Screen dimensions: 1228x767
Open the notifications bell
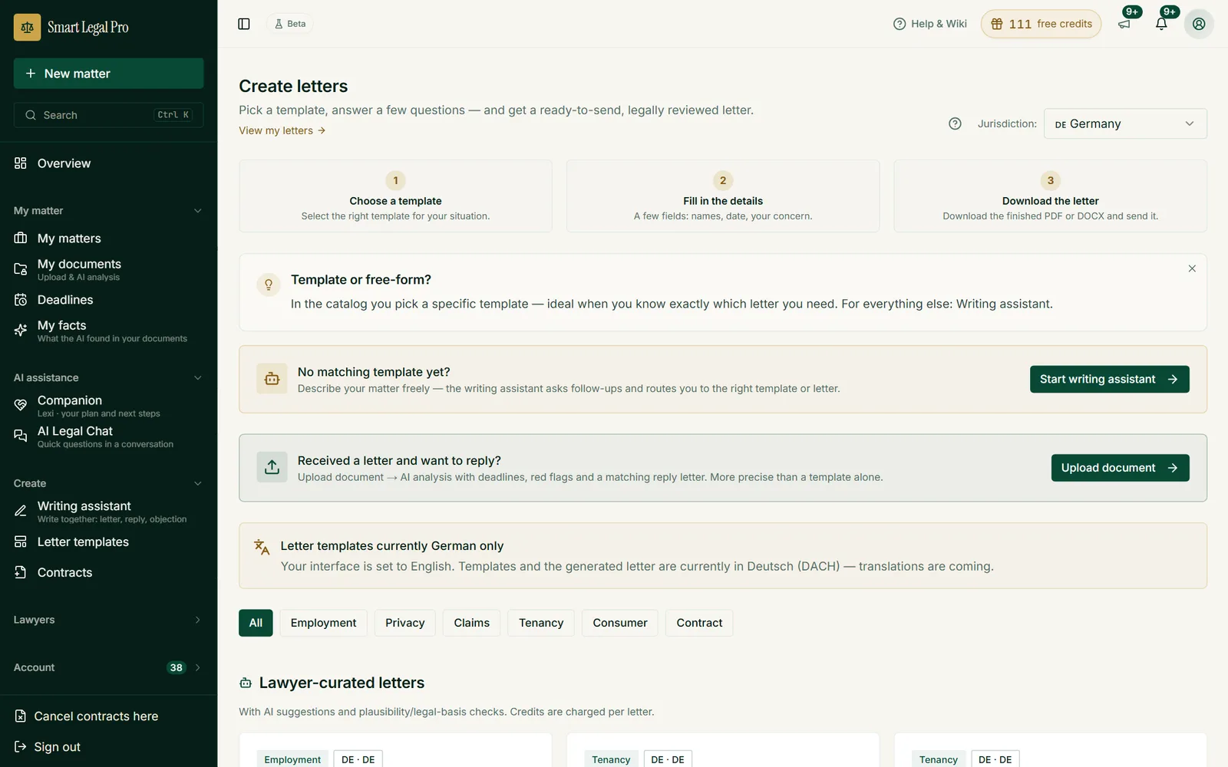[x=1161, y=24]
